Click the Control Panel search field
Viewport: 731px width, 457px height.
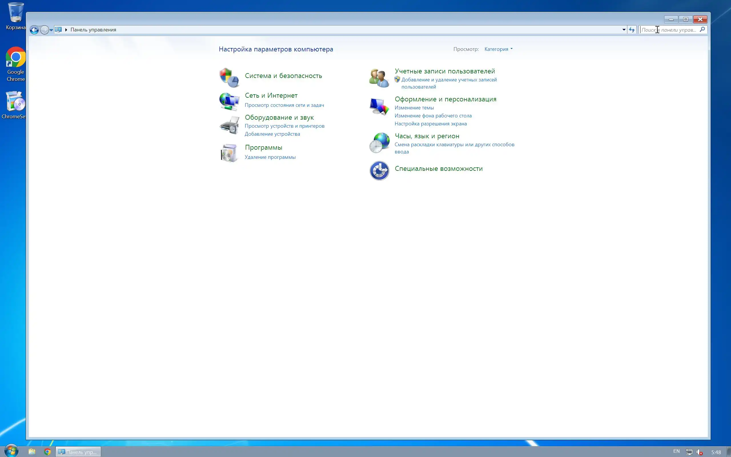(669, 30)
